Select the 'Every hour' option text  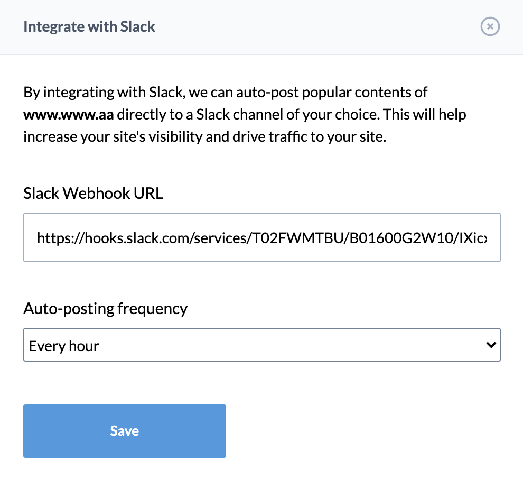pyautogui.click(x=64, y=346)
